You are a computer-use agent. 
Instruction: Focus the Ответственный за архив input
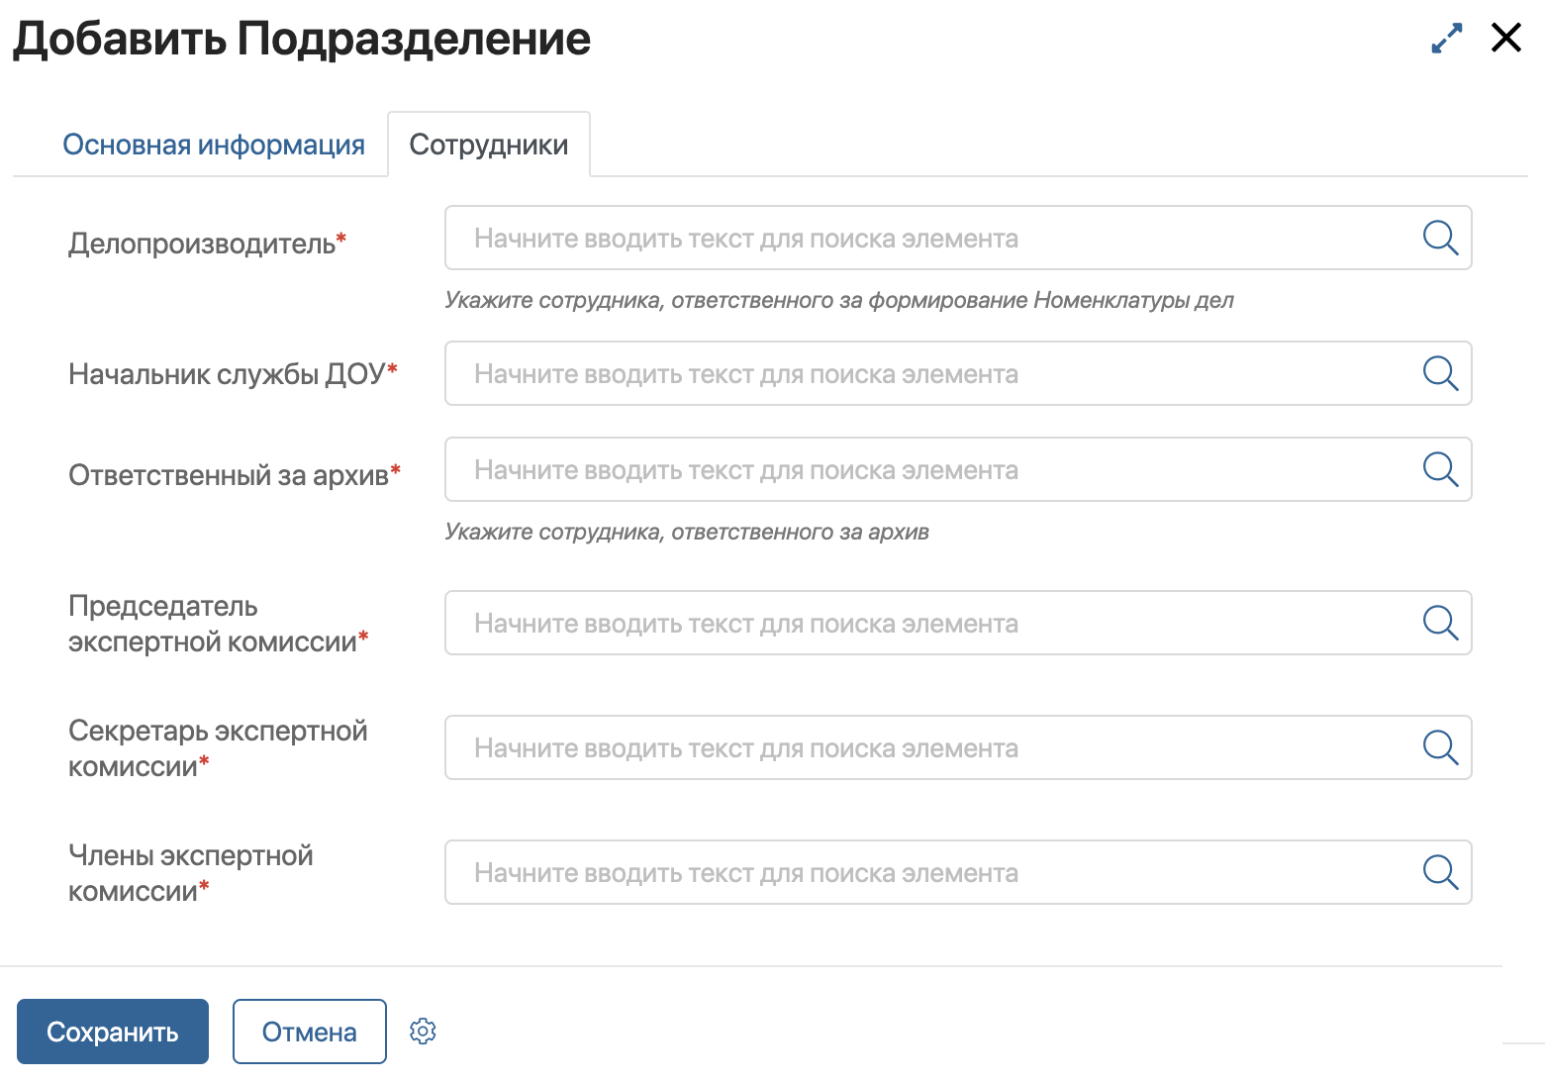pyautogui.click(x=958, y=469)
